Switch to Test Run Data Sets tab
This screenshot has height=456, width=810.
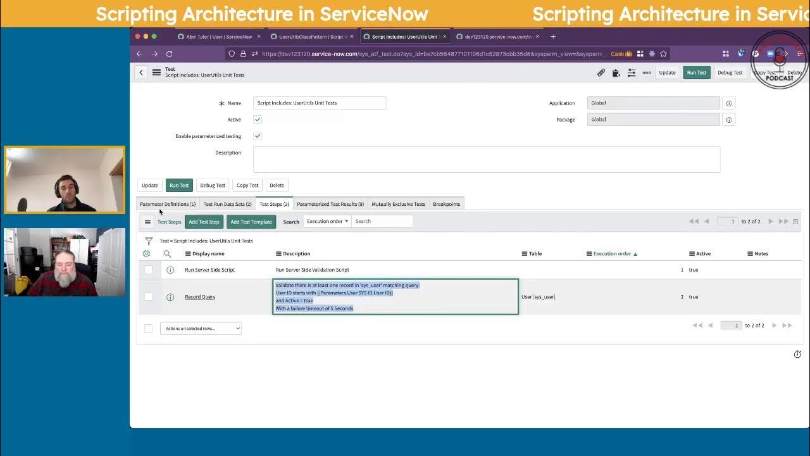click(x=227, y=204)
